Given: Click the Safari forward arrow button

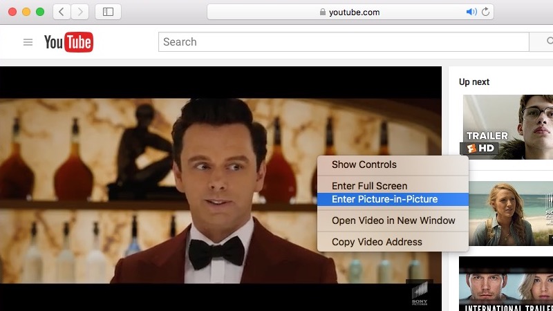Looking at the screenshot, I should (x=80, y=12).
